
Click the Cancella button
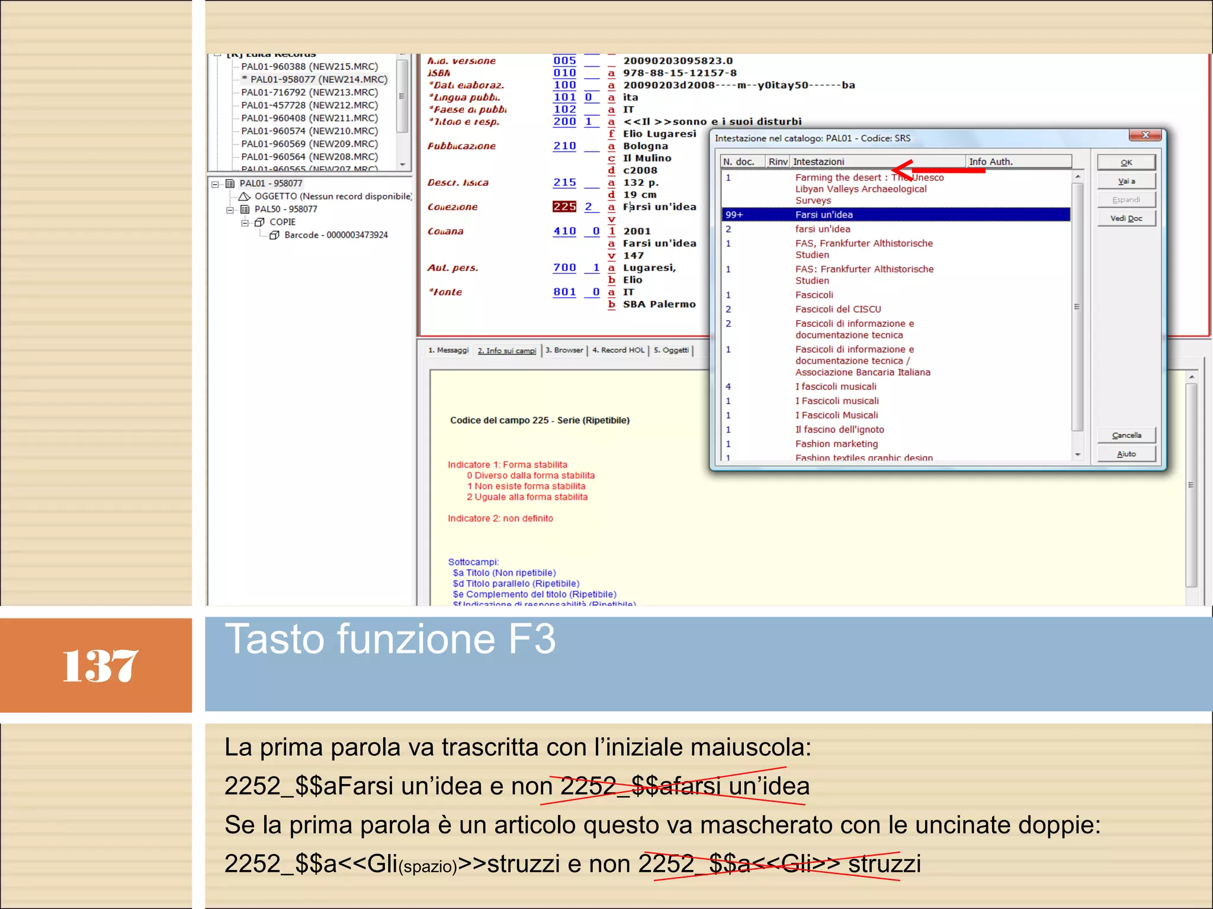tap(1126, 435)
